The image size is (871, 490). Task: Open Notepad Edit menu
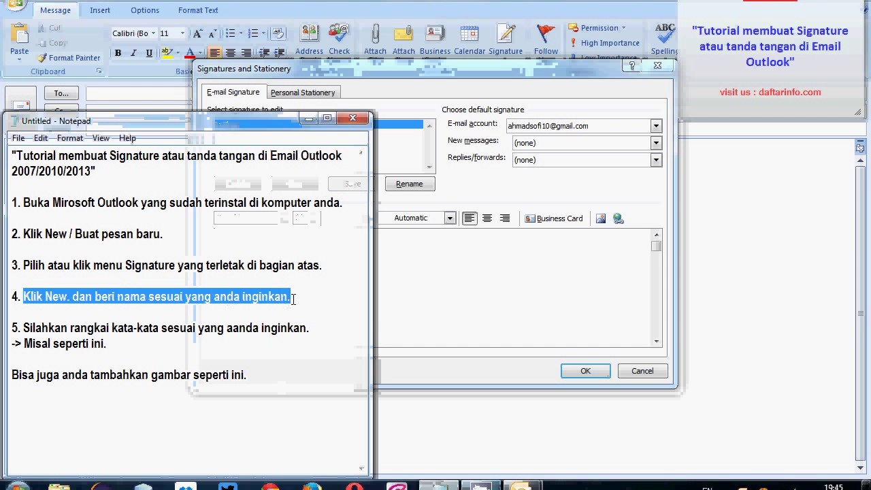click(41, 138)
